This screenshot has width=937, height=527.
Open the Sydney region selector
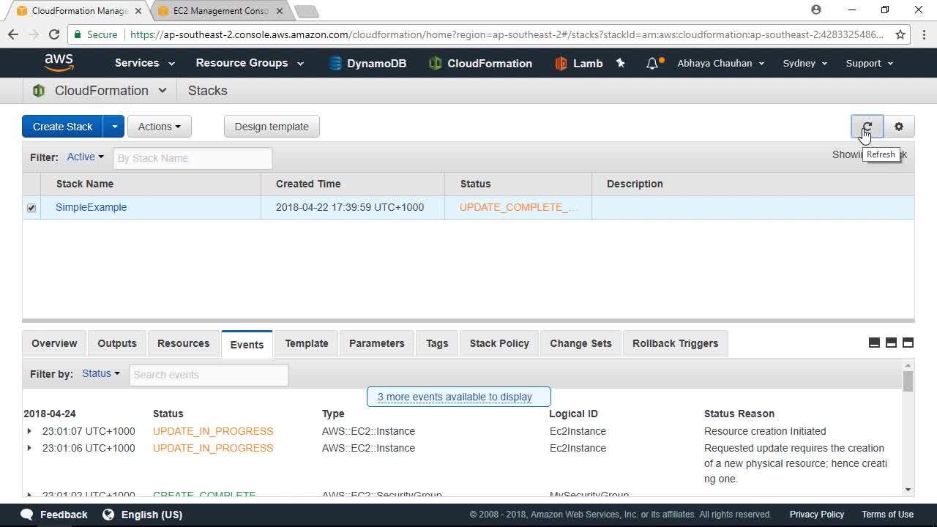(805, 63)
